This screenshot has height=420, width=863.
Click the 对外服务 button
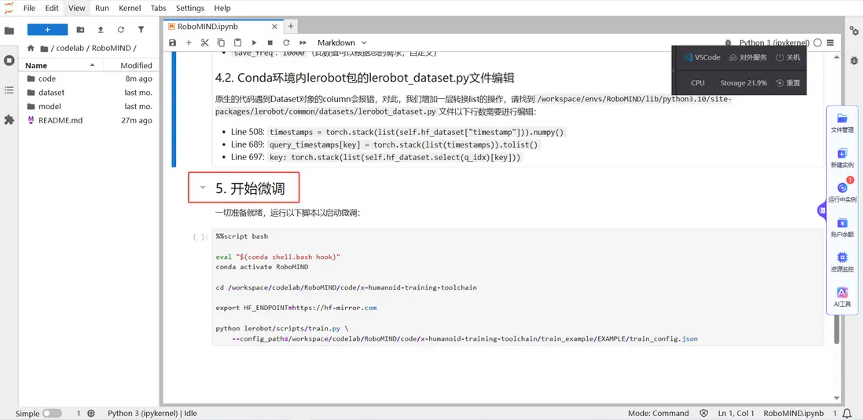point(747,58)
